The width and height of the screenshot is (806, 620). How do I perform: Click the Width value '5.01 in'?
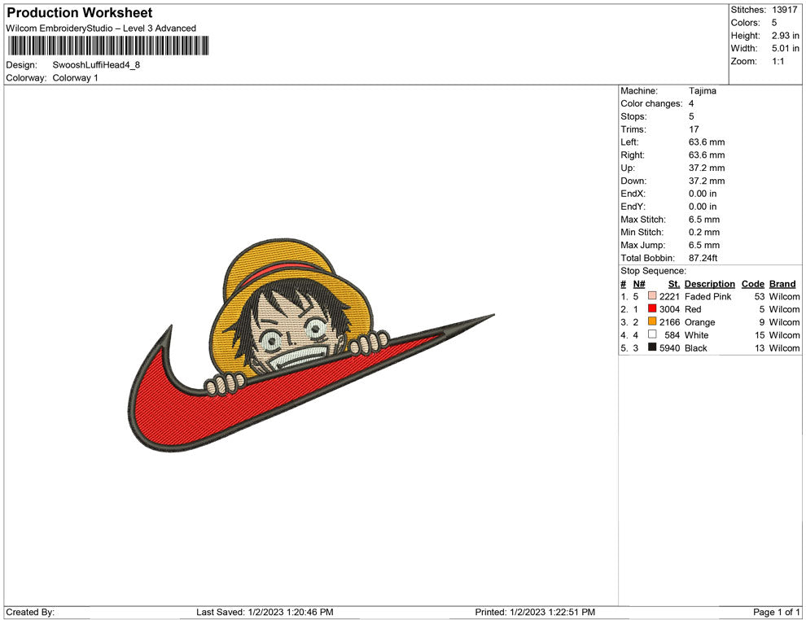point(785,48)
